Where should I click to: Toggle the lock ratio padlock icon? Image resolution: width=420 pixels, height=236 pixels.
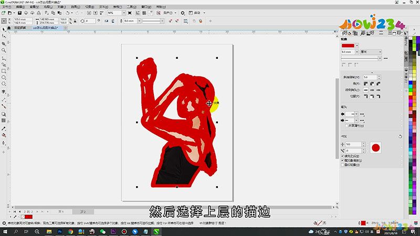point(75,21)
